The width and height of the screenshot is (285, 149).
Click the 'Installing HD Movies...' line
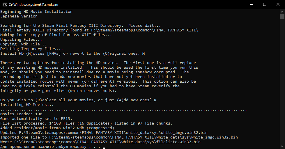[27, 105]
